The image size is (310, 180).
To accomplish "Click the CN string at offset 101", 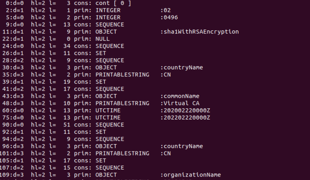I will pos(165,153).
